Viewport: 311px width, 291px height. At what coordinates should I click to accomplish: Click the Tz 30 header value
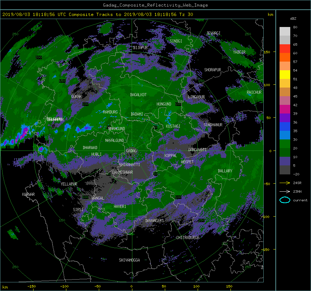[186, 15]
